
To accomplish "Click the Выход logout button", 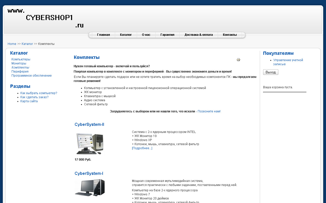I will (270, 72).
